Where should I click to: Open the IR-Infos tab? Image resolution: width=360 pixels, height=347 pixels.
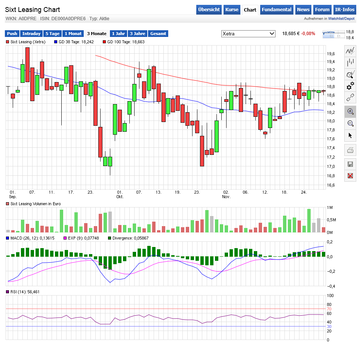point(345,10)
